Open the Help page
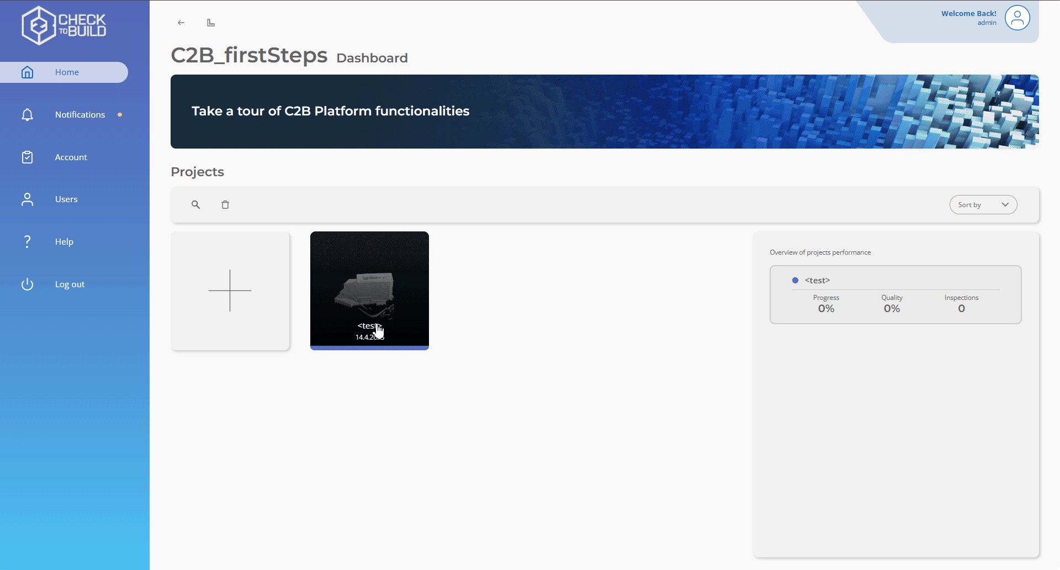The image size is (1060, 570). pos(64,242)
